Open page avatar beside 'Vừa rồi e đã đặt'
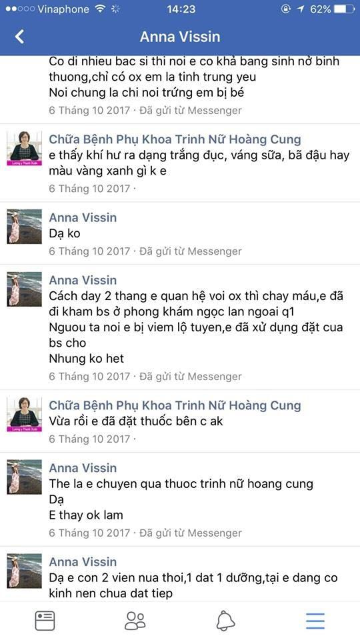Image resolution: width=360 pixels, height=640 pixels. pos(25,414)
